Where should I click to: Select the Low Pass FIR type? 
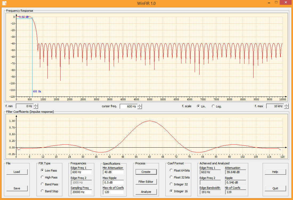(42, 170)
